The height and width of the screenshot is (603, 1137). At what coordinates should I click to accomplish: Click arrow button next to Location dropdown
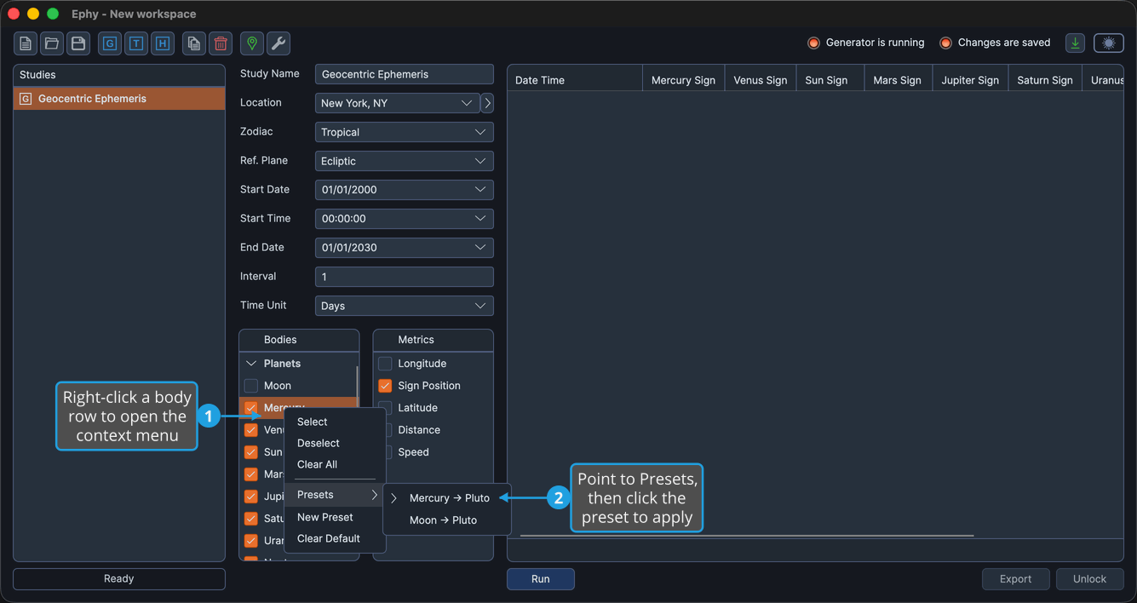tap(487, 103)
